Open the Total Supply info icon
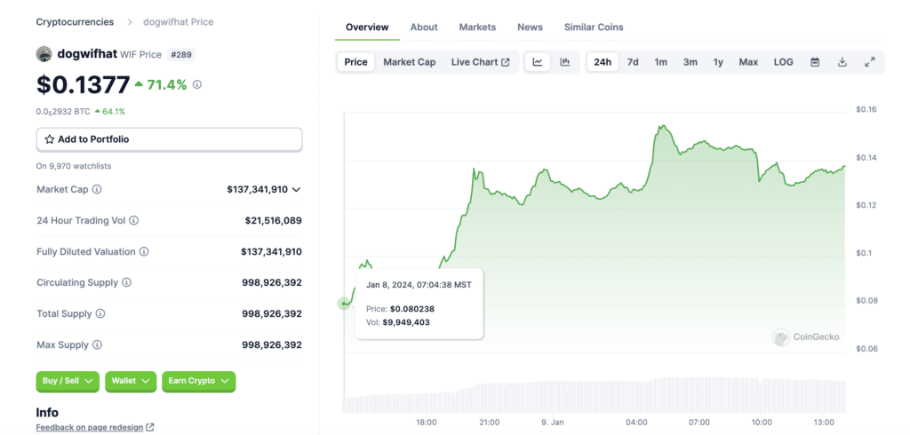The width and height of the screenshot is (910, 435). tap(100, 313)
